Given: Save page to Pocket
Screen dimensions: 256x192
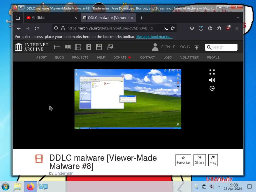Looking at the screenshot, I should tap(192, 28).
